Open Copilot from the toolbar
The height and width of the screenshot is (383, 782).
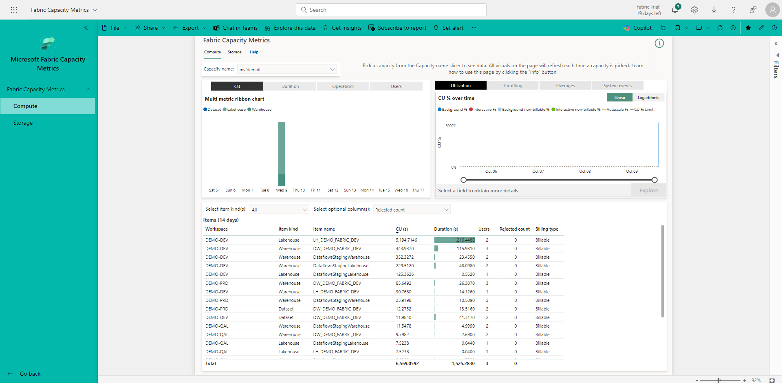point(638,28)
